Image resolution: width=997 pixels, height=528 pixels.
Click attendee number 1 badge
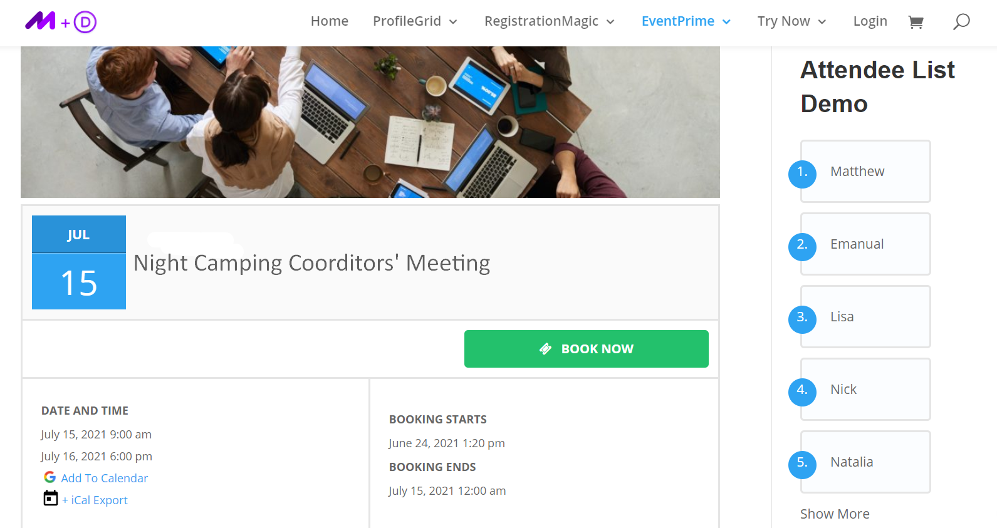pyautogui.click(x=802, y=173)
